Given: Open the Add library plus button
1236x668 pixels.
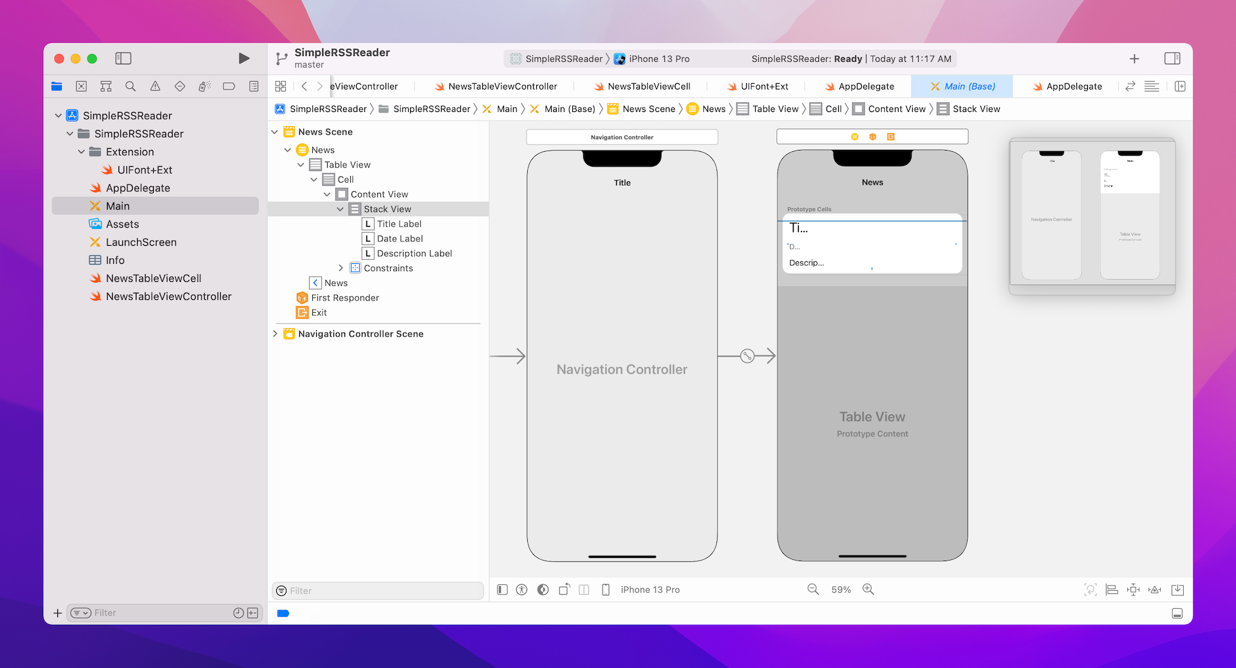Looking at the screenshot, I should point(1134,59).
